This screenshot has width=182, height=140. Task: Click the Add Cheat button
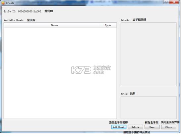118,127
